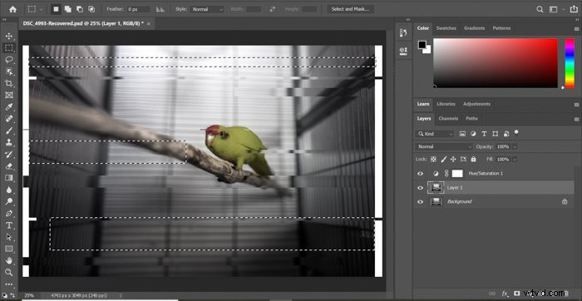Choose New Selection mode
Image resolution: width=582 pixels, height=301 pixels.
tap(56, 9)
